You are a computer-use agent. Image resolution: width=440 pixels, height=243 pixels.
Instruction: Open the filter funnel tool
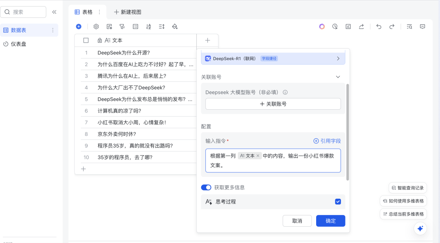[x=122, y=26]
